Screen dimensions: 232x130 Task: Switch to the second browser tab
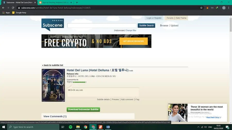pos(55,3)
